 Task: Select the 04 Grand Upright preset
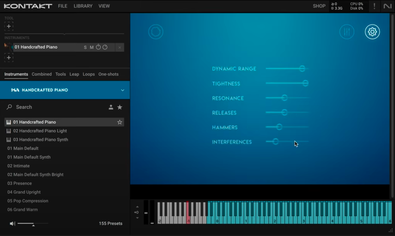[x=64, y=192]
